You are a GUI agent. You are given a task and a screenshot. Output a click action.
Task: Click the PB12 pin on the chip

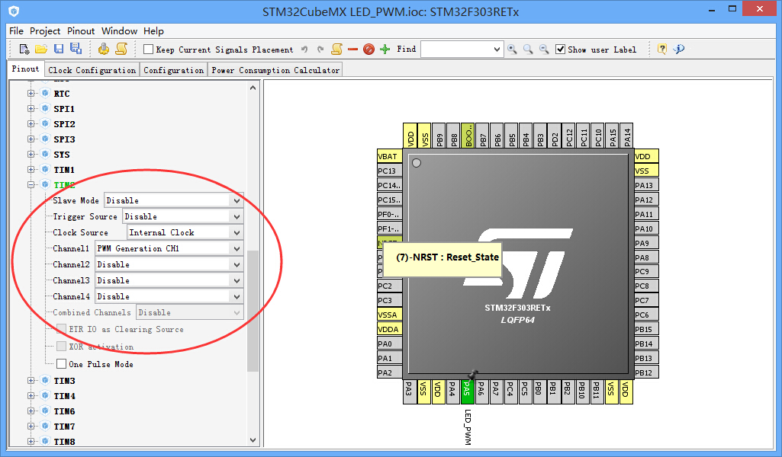pyautogui.click(x=646, y=372)
